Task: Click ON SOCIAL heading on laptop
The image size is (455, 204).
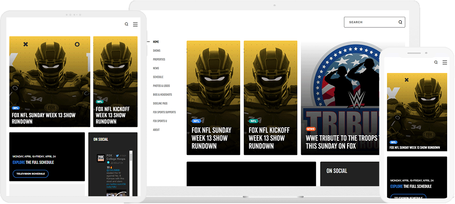Action: [337, 171]
